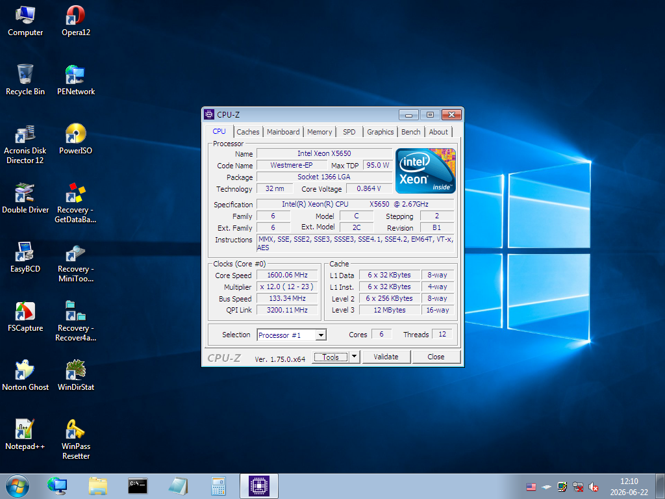Switch to the Mainboard tab
665x499 pixels.
tap(283, 132)
